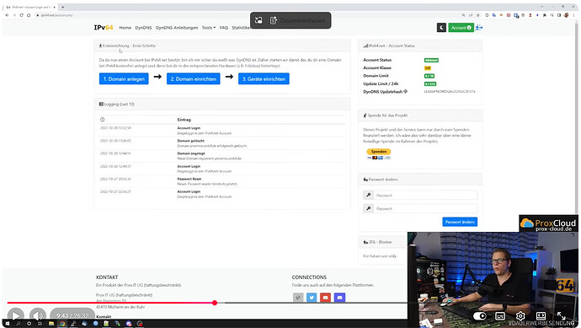Open File Explorer from the taskbar
The width and height of the screenshot is (581, 328).
51,324
